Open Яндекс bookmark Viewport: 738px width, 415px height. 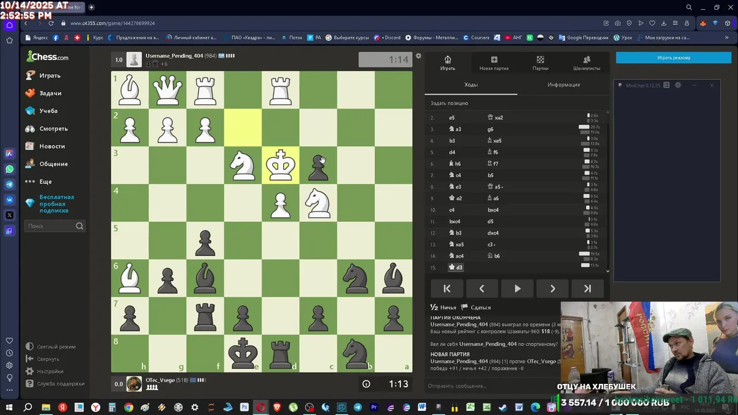(x=36, y=37)
